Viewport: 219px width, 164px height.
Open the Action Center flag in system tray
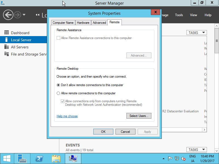170,159
